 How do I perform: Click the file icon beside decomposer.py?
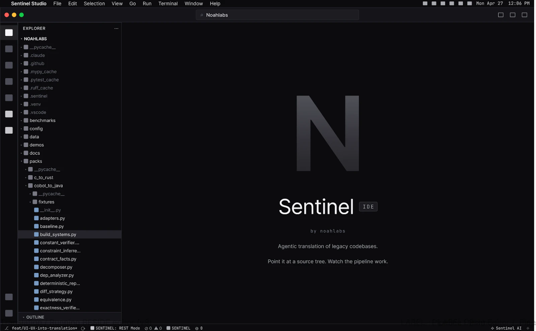[x=37, y=267]
